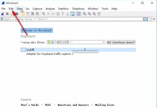Open the User's Guide link
The image size is (157, 108).
click(x=30, y=105)
